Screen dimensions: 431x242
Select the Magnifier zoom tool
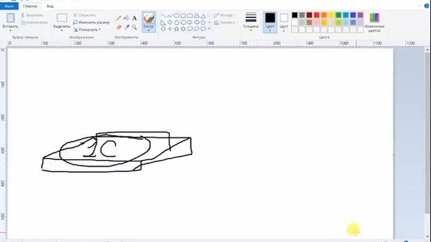[x=134, y=27]
